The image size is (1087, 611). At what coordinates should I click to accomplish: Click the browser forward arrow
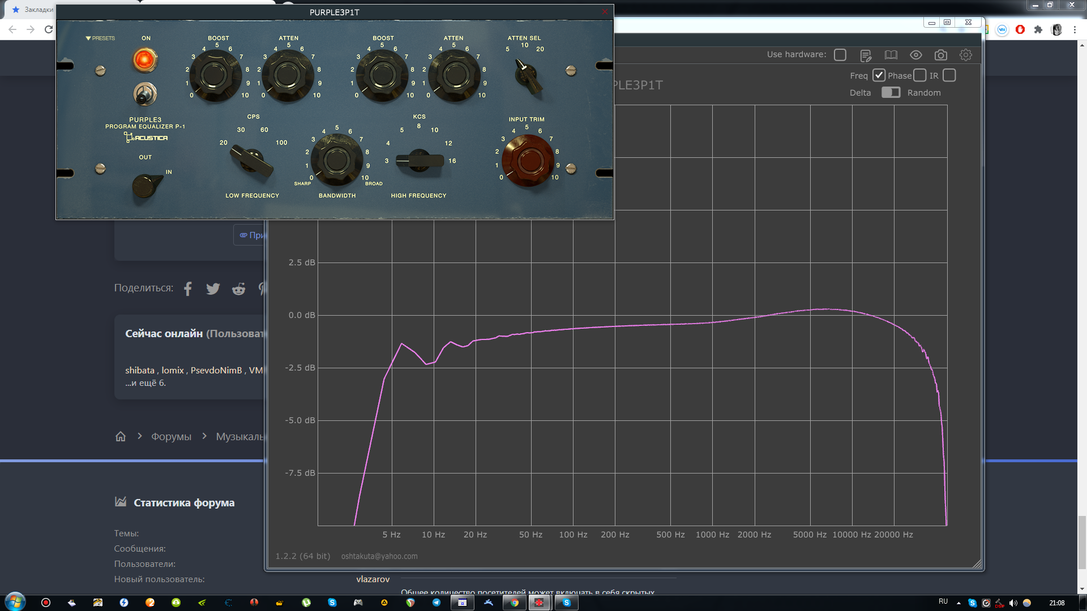[x=31, y=29]
